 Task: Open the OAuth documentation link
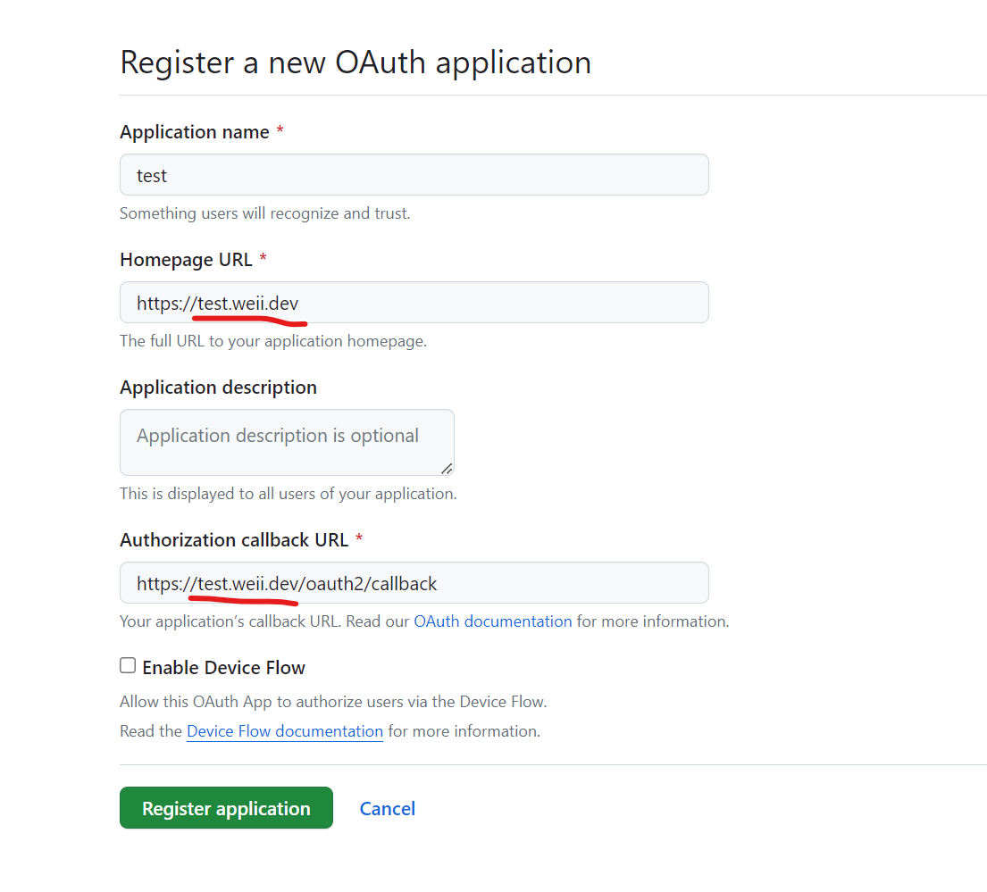pos(493,621)
